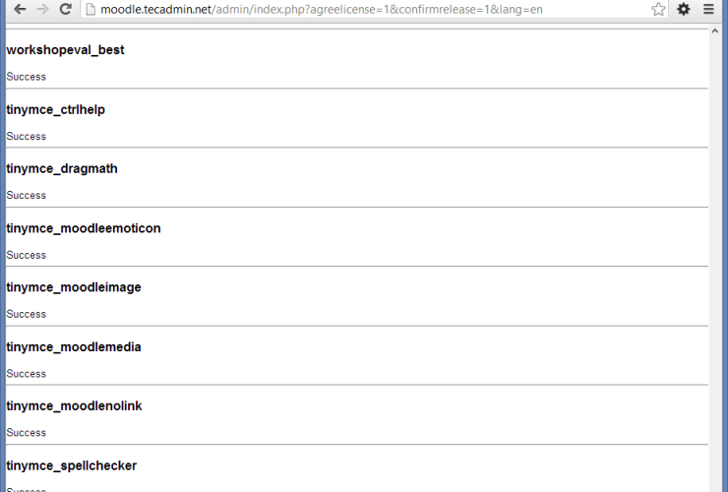Viewport: 728px width, 492px height.
Task: Go back to the previous page
Action: pyautogui.click(x=19, y=9)
